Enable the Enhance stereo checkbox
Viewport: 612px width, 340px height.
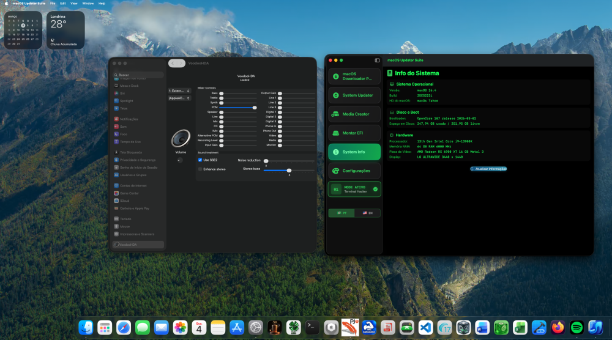pos(200,169)
